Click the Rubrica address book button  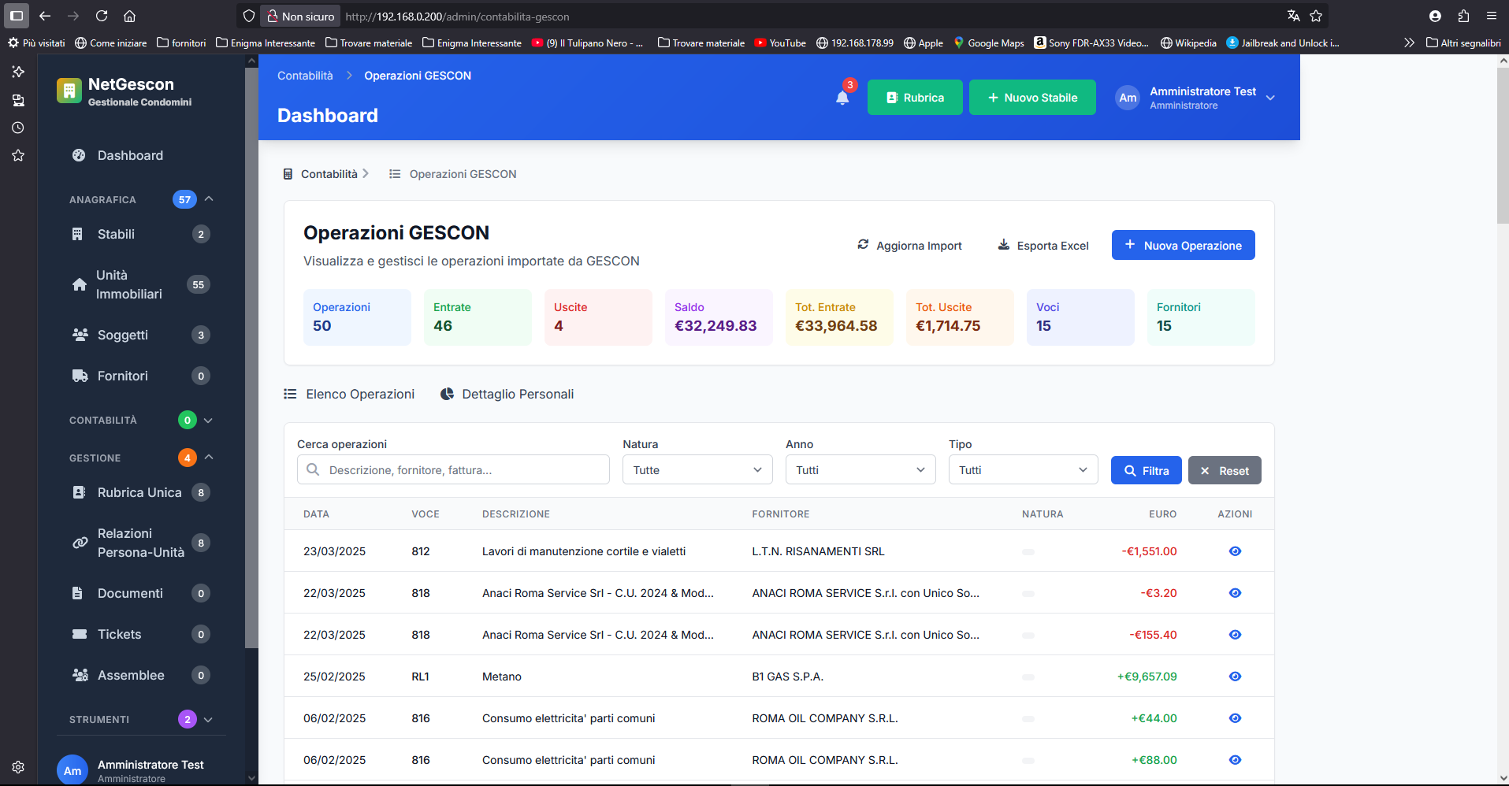(915, 98)
